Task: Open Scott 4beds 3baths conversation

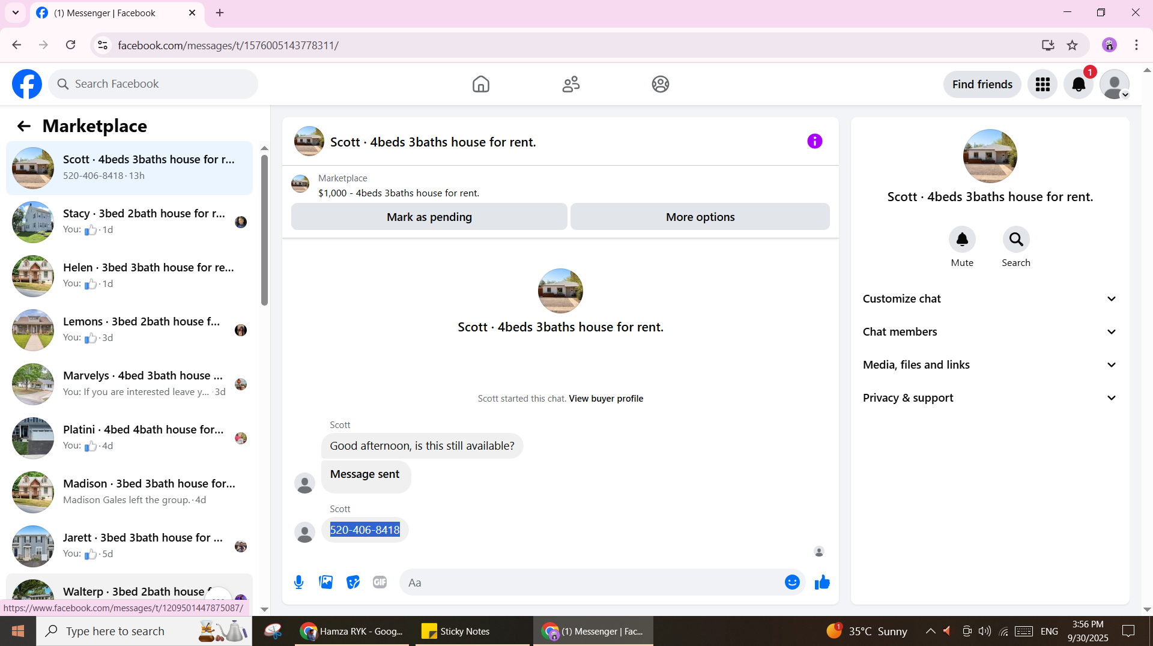Action: point(129,168)
